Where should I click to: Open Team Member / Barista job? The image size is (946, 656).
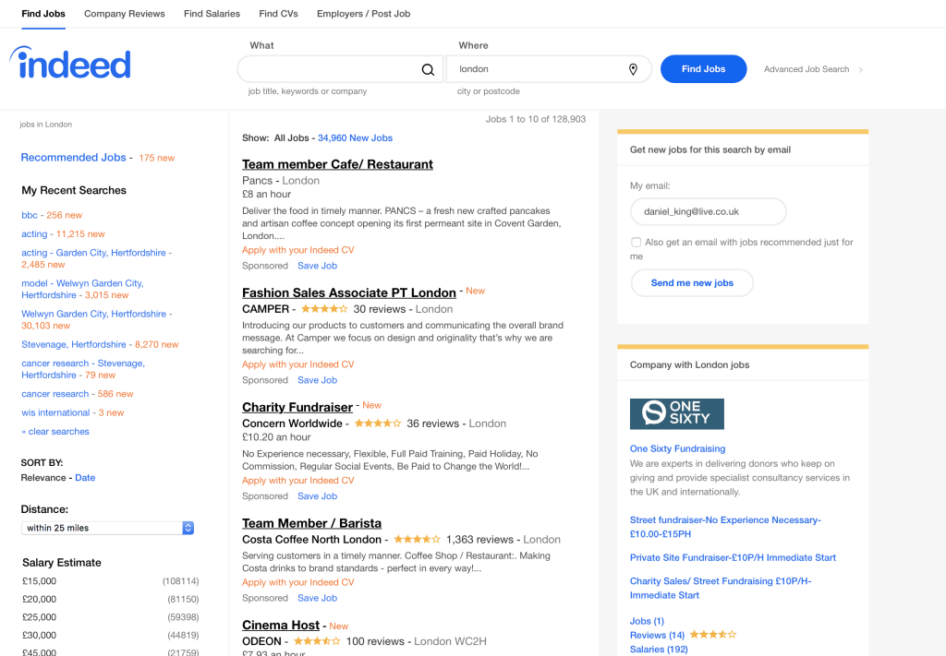[311, 523]
